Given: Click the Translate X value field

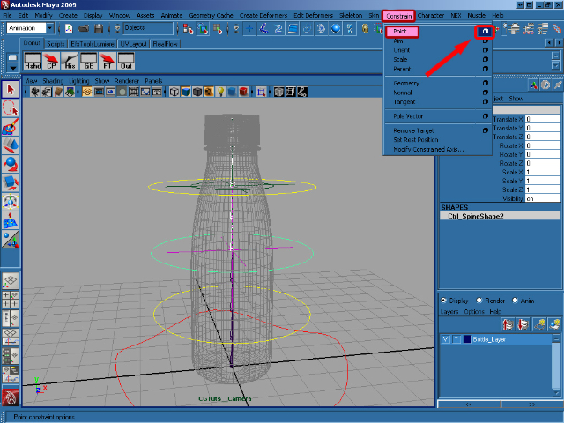Looking at the screenshot, I should (543, 118).
